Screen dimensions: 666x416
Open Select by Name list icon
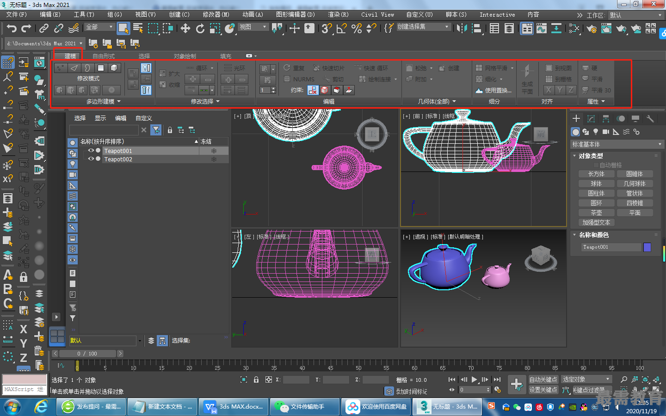click(138, 29)
